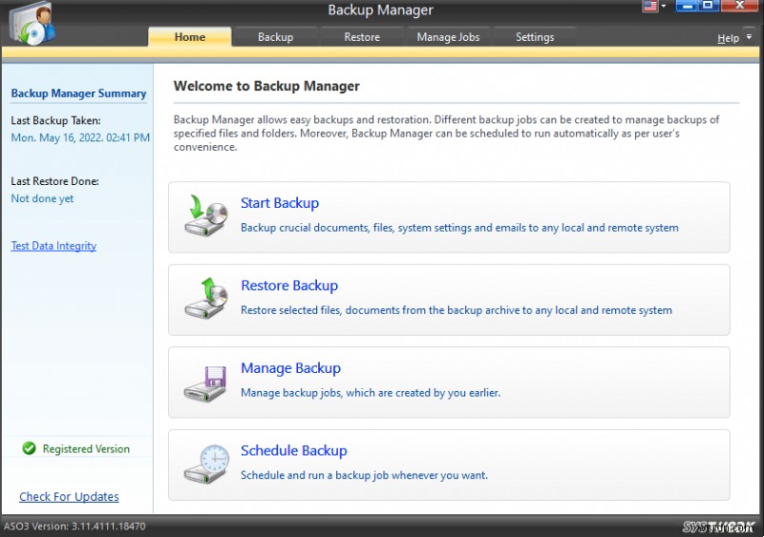Expand the Help menu arrow
The height and width of the screenshot is (537, 764).
(749, 37)
